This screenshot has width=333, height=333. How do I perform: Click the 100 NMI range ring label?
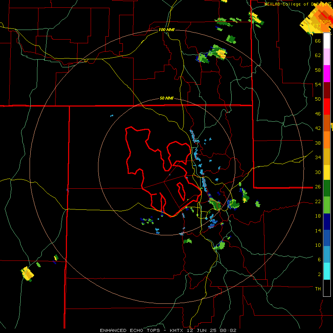coord(166,30)
